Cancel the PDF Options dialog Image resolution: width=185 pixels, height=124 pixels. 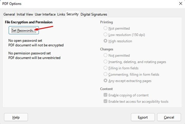pos(169,117)
